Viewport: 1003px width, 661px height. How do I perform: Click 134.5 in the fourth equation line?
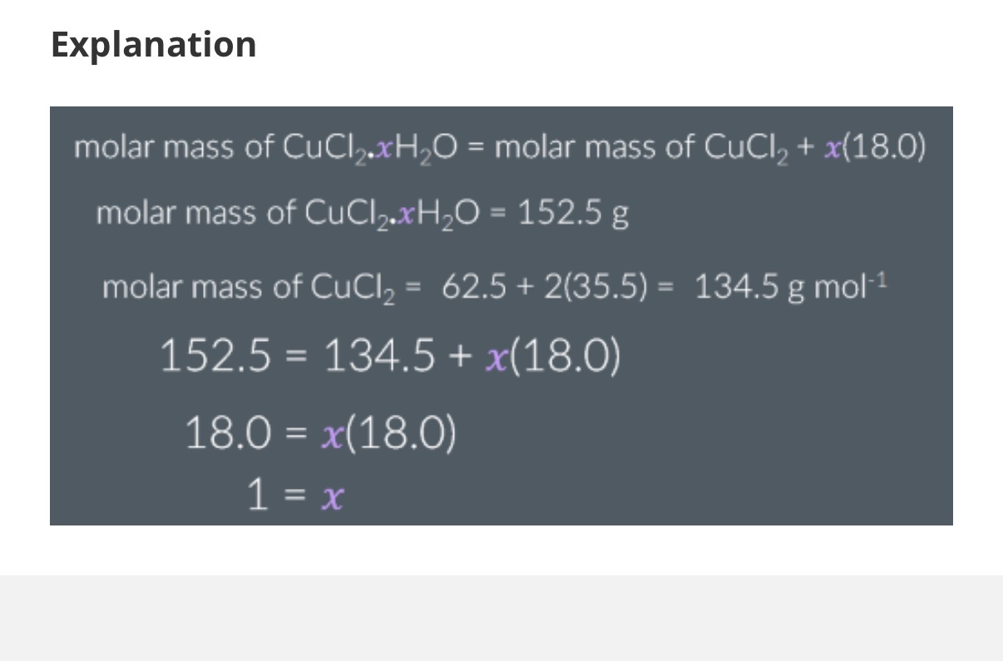[x=378, y=358]
